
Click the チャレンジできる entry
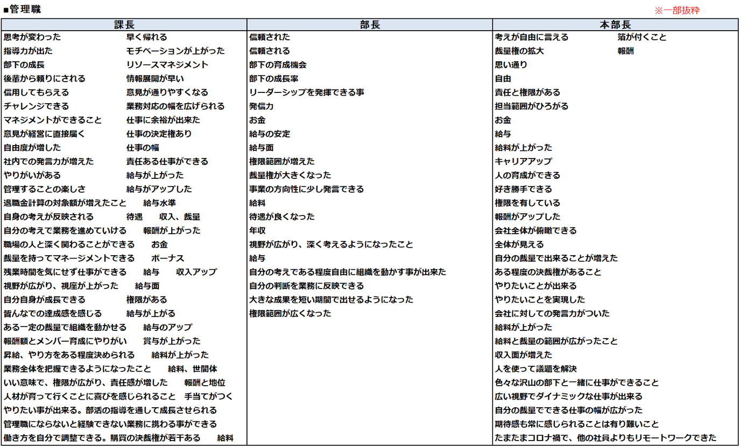36,106
